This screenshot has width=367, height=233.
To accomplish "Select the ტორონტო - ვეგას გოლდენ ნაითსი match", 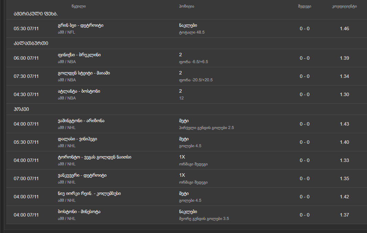I will [x=94, y=157].
